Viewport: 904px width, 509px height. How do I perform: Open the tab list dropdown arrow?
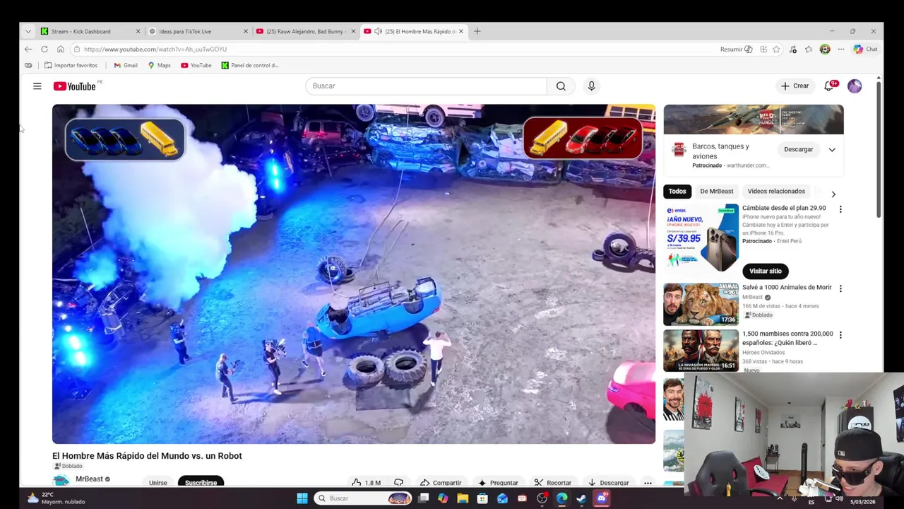(28, 31)
